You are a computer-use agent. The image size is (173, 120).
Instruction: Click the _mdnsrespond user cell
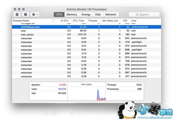click(x=139, y=27)
